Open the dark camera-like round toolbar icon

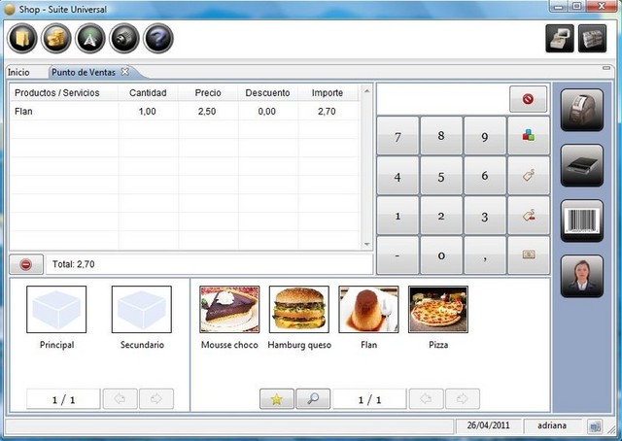point(124,39)
